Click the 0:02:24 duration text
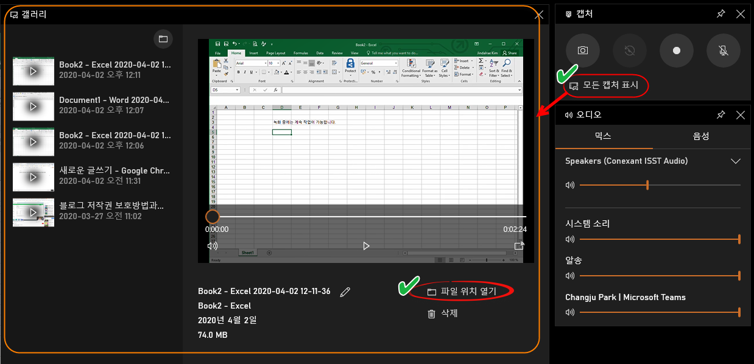 [515, 229]
